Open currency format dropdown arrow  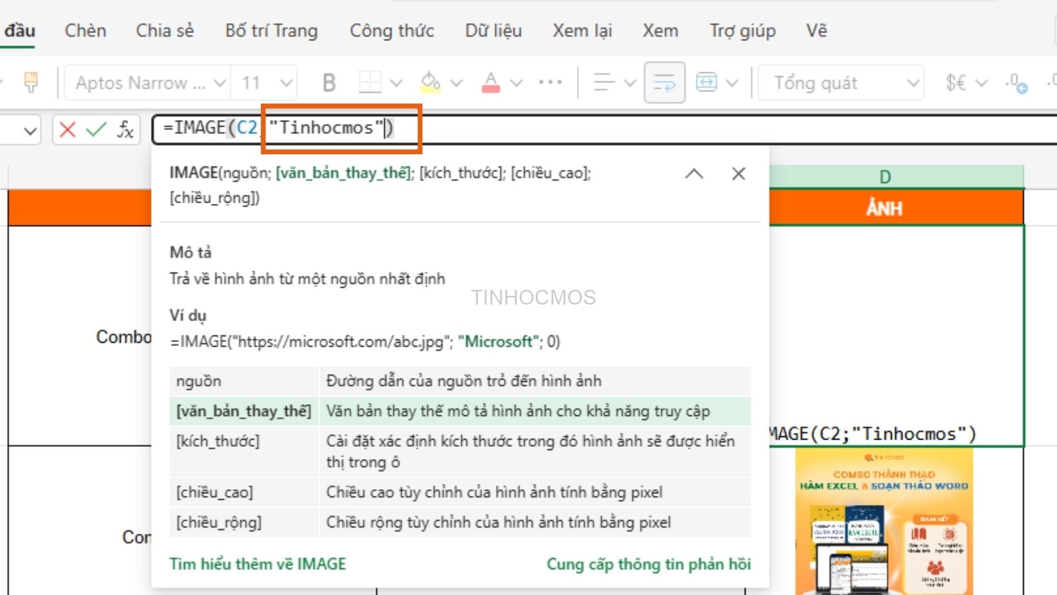coord(981,83)
